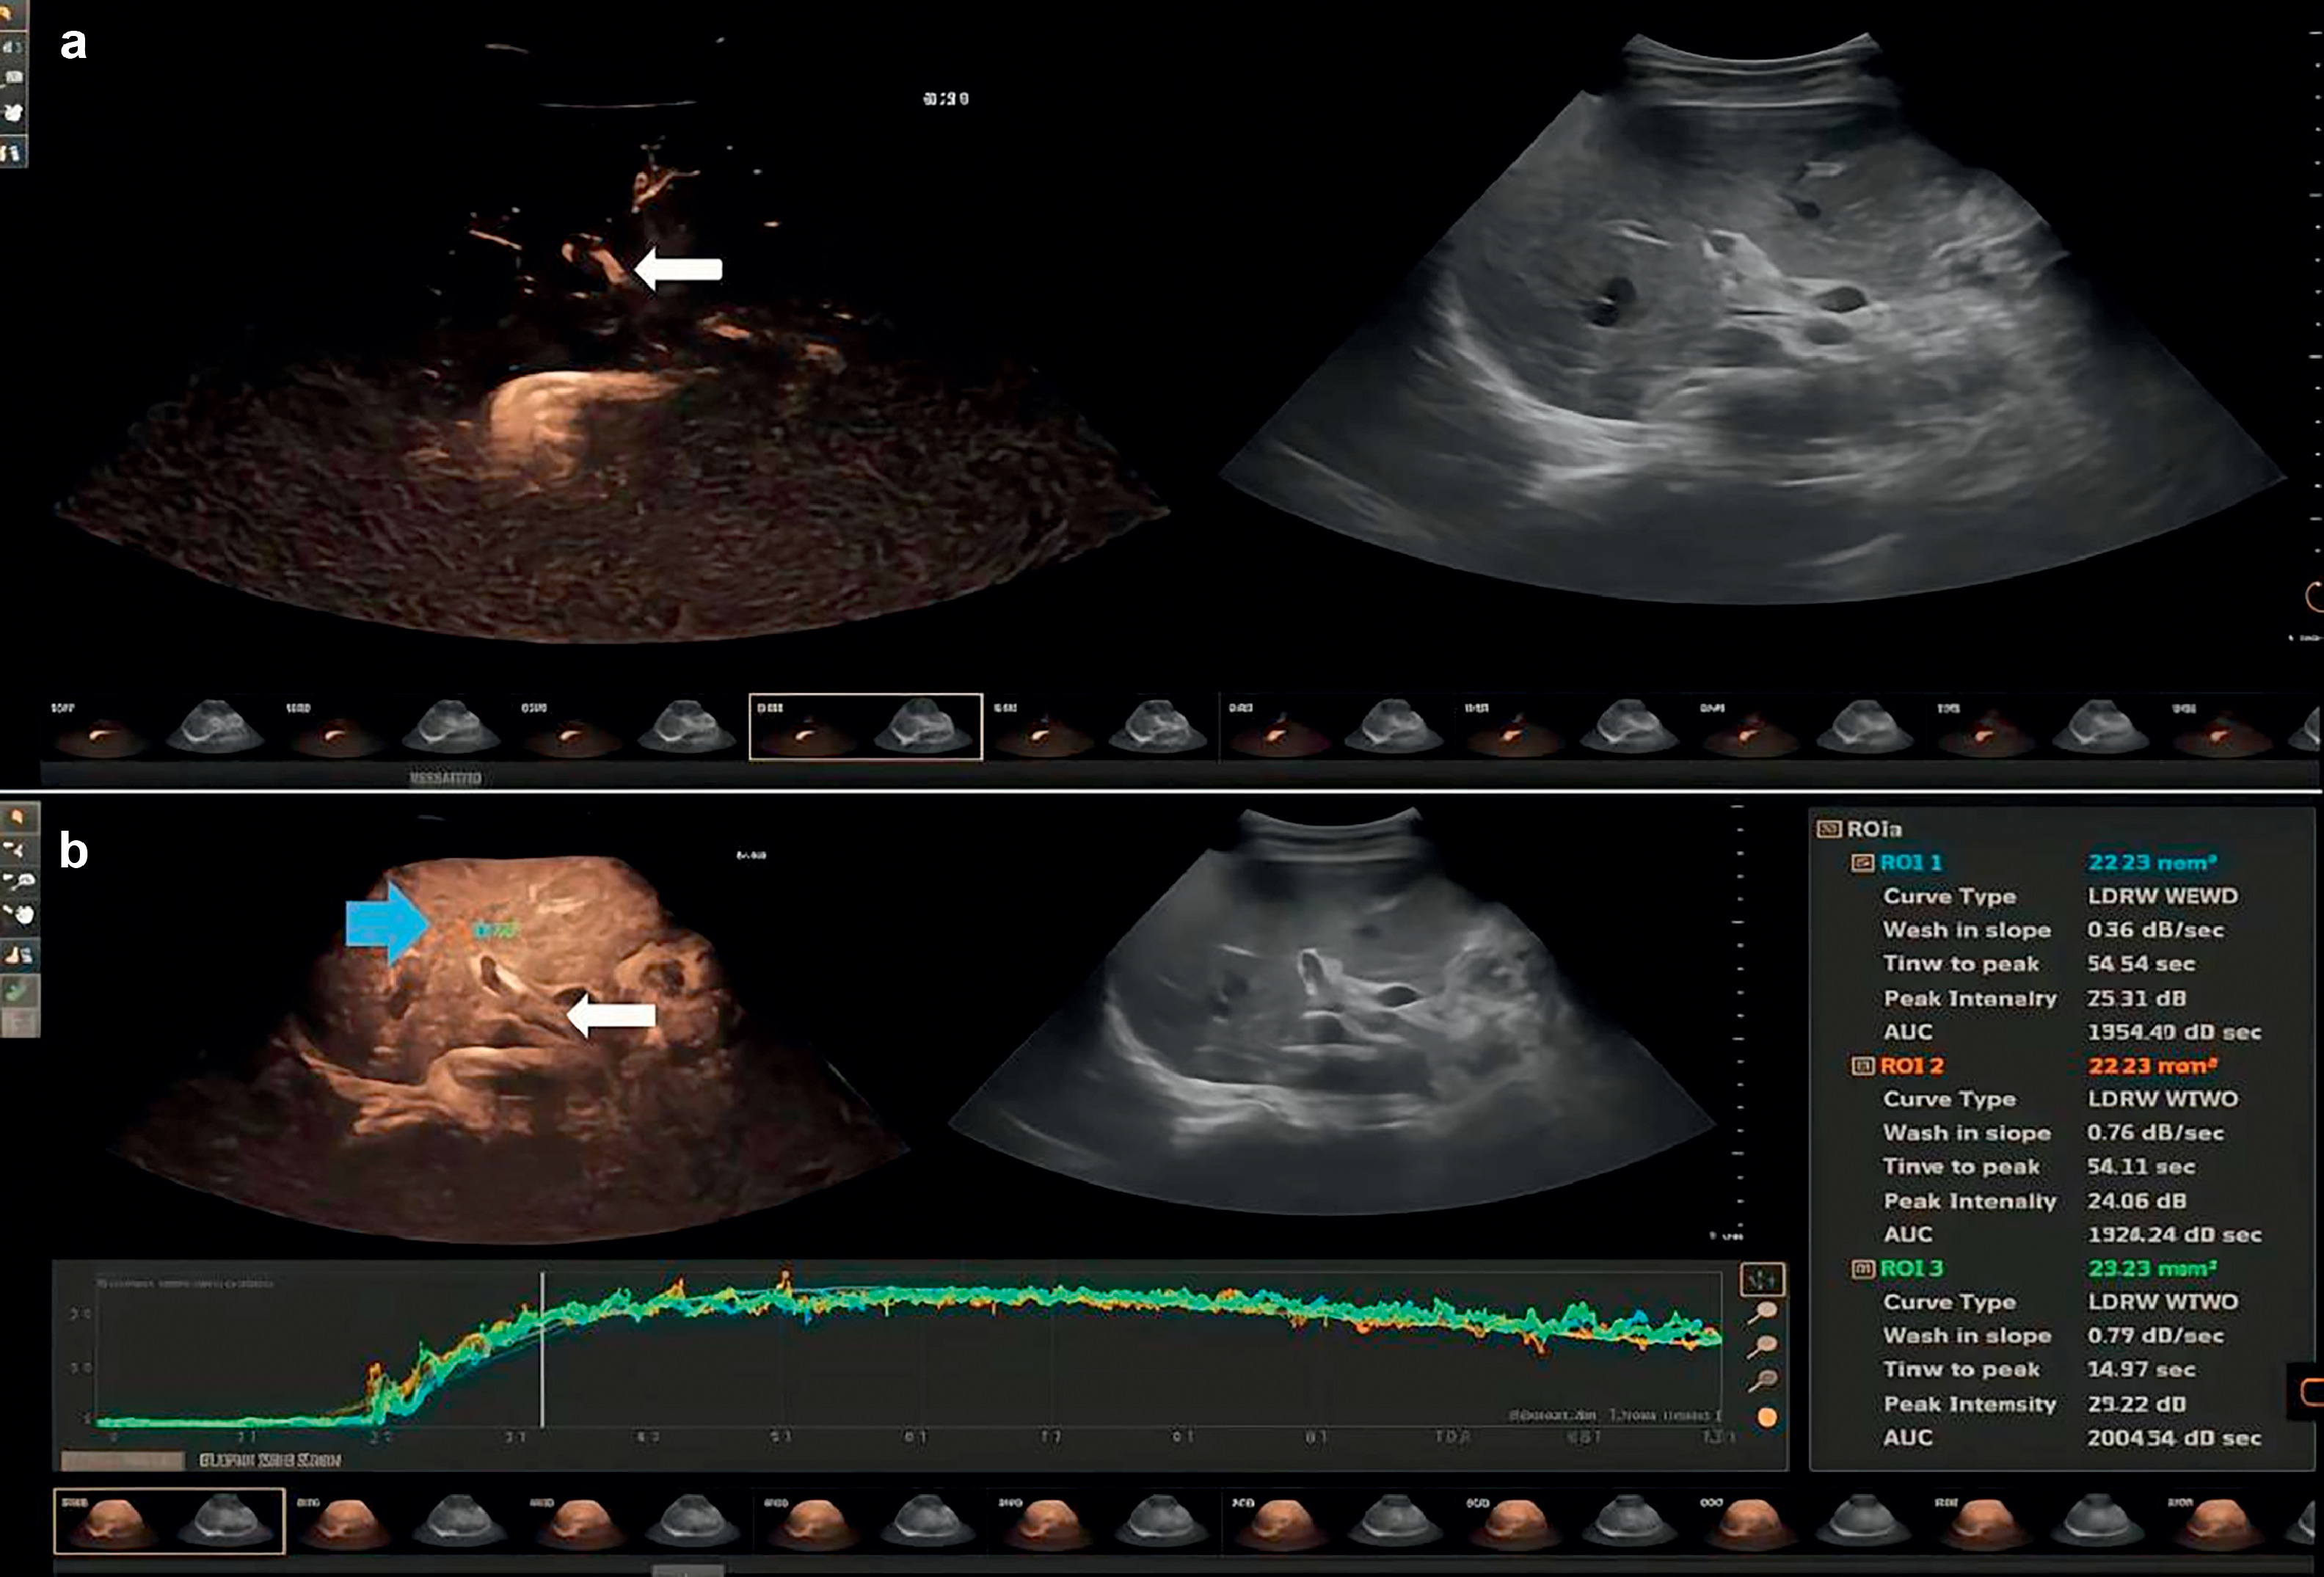Click the top magnifier icon beside the graph

(x=1765, y=1313)
